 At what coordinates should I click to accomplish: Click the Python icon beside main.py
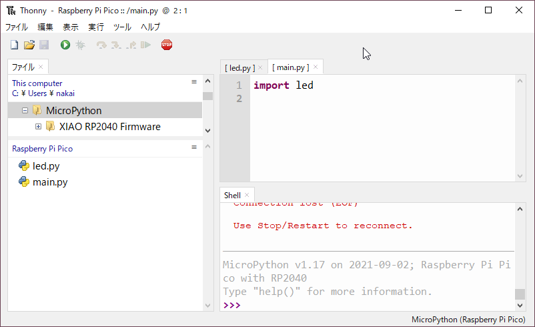[24, 182]
